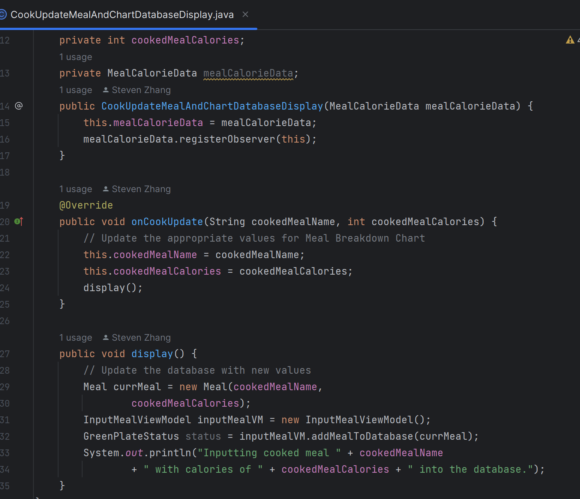
Task: Open the warnings inspection indicator
Action: 572,40
